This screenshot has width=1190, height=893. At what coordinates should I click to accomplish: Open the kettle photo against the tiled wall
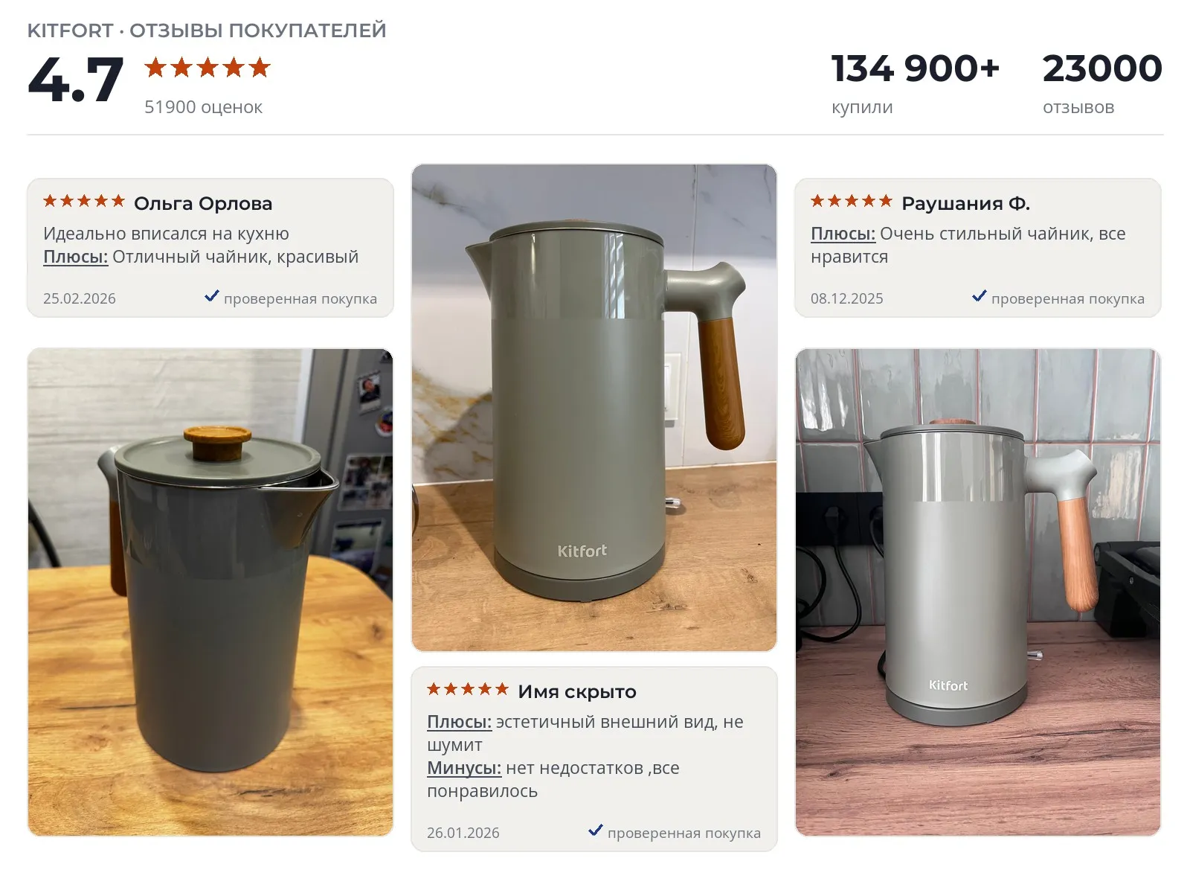click(978, 592)
